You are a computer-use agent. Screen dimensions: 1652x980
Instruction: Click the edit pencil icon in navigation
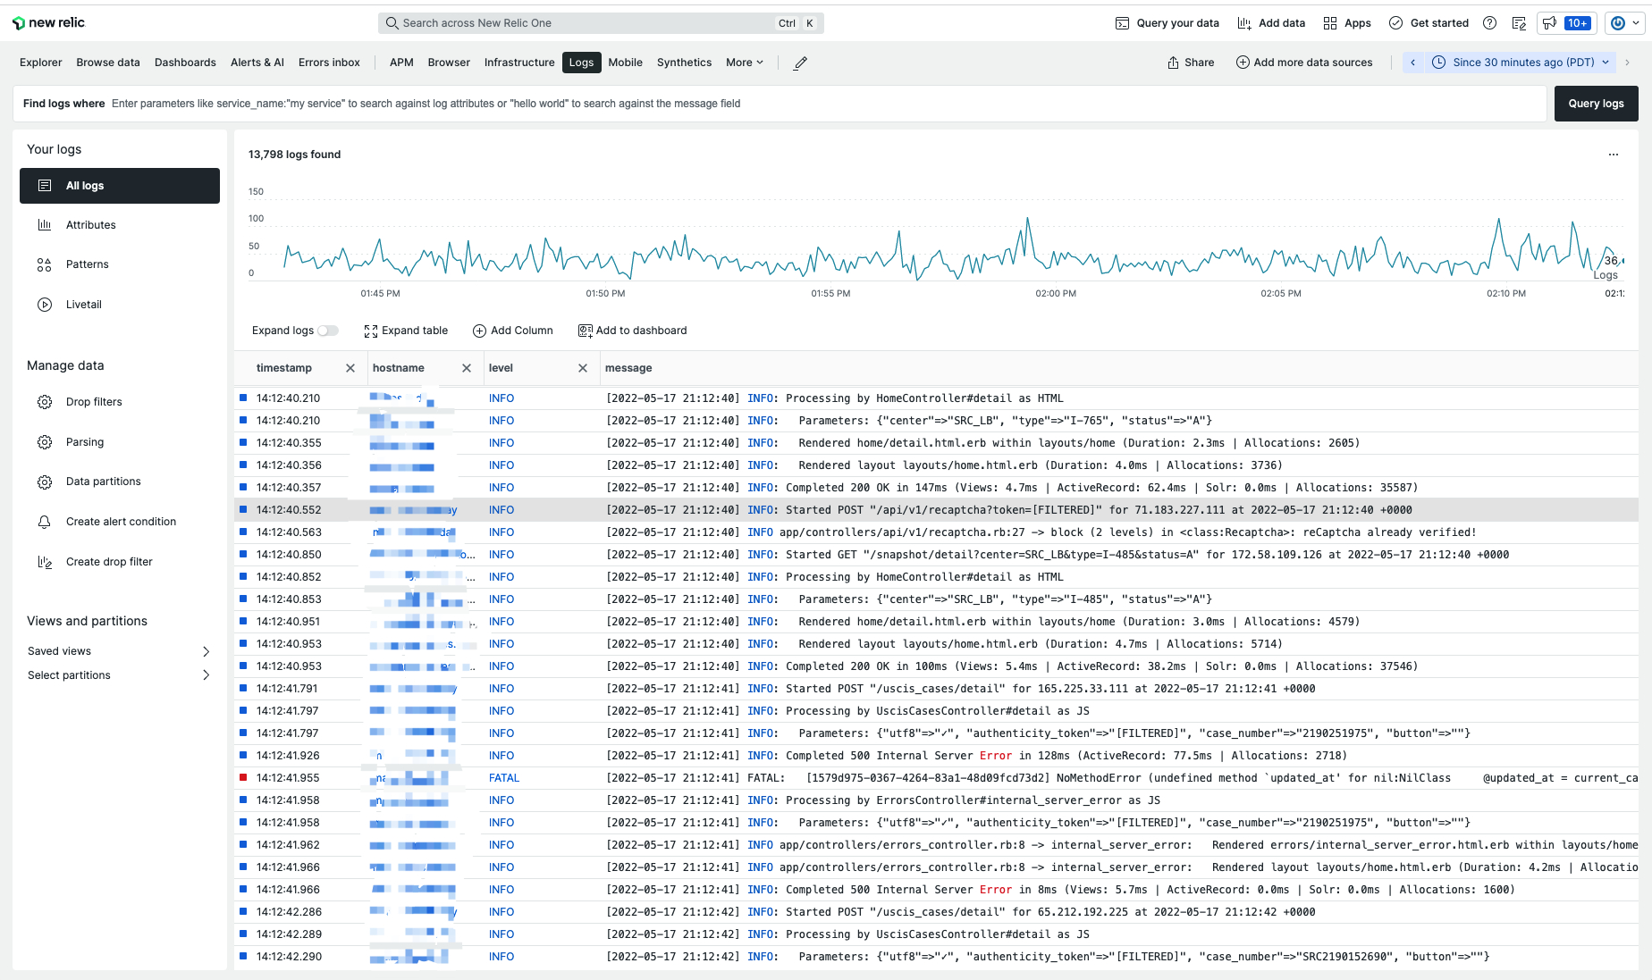[x=801, y=63]
